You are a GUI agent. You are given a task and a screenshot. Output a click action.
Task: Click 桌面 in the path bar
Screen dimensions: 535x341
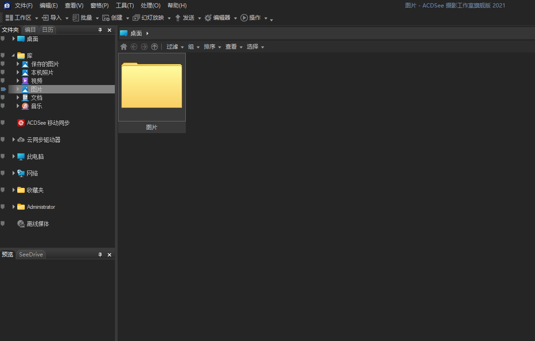(136, 34)
